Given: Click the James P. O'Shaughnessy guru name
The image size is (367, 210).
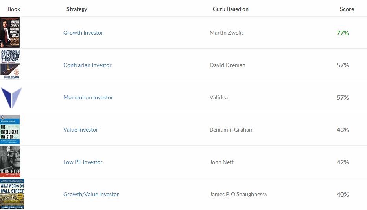Looking at the screenshot, I should pyautogui.click(x=238, y=195).
